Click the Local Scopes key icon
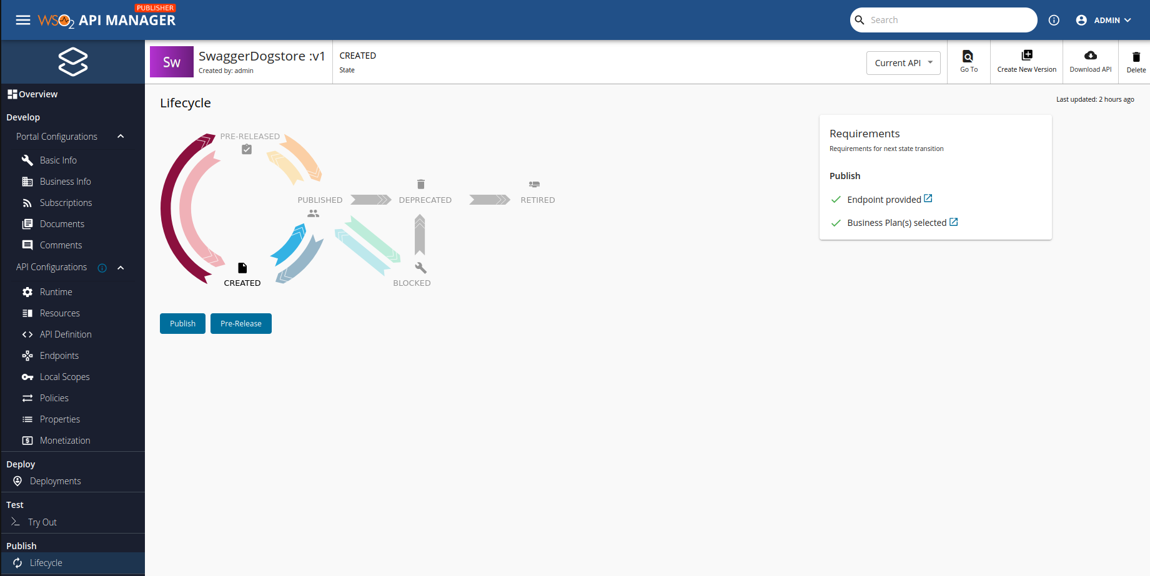The width and height of the screenshot is (1150, 576). click(x=27, y=377)
